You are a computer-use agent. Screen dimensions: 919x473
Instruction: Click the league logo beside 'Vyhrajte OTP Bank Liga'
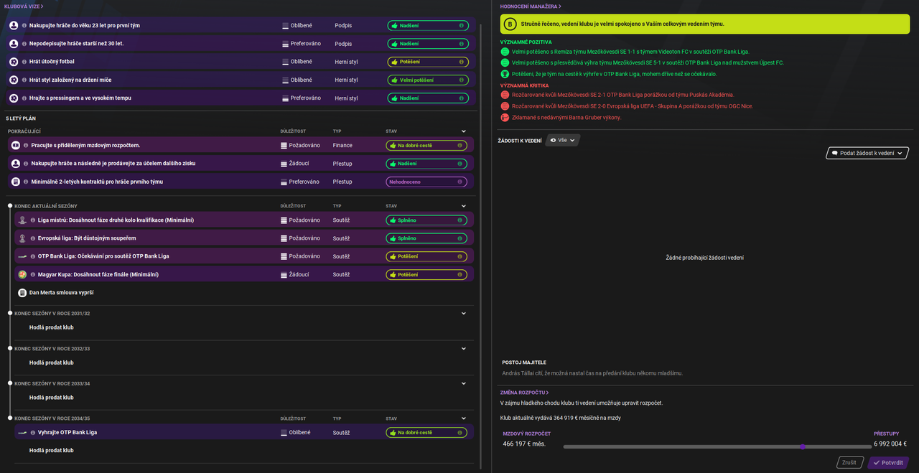coord(22,433)
